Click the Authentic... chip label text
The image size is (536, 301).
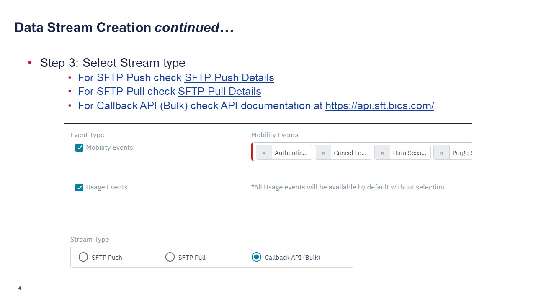[x=291, y=153]
